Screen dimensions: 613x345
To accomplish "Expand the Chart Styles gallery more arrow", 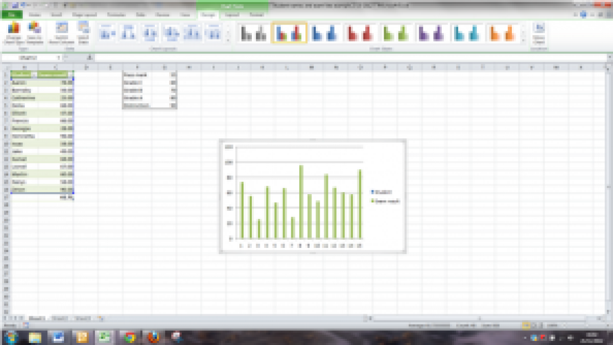I will (523, 40).
